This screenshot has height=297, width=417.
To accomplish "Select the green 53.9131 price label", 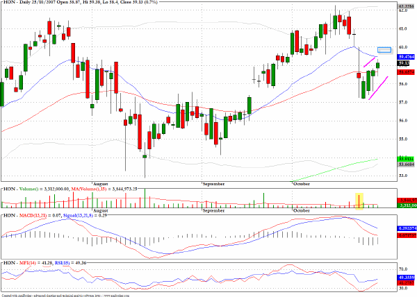I will coord(406,159).
